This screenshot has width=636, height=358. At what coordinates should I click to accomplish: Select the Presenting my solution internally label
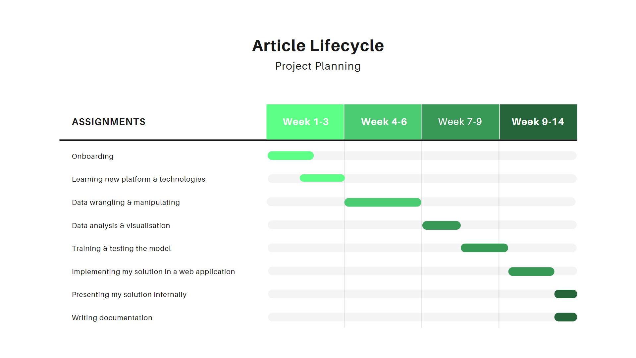click(x=129, y=295)
